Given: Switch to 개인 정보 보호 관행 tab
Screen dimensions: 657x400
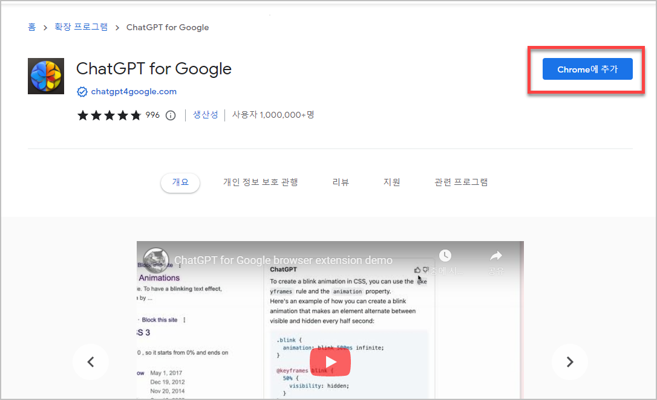Looking at the screenshot, I should point(260,182).
